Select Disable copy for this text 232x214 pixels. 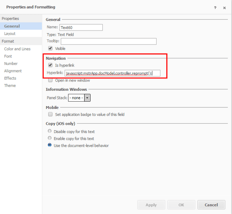(49, 132)
